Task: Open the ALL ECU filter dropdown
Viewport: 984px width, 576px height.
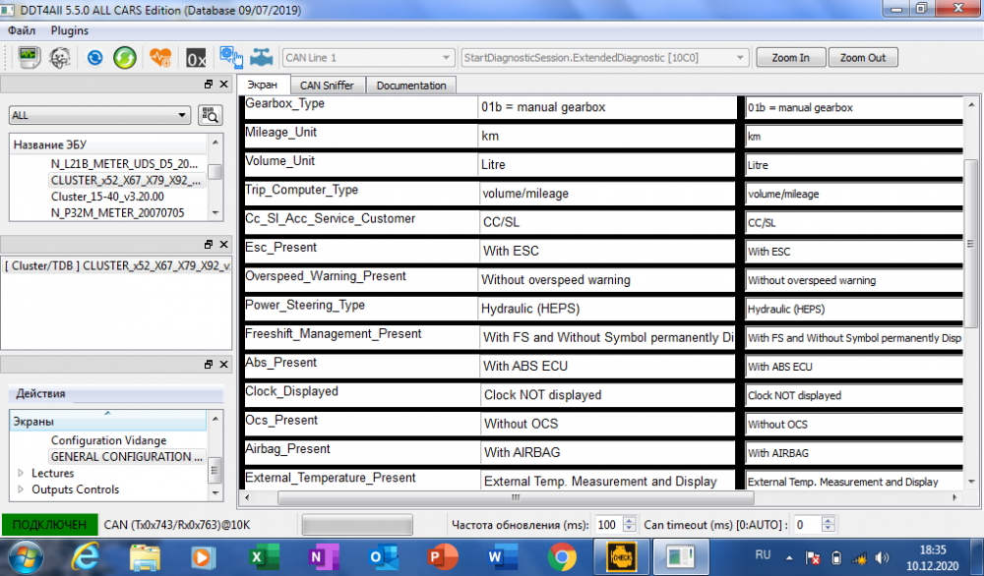Action: point(99,115)
